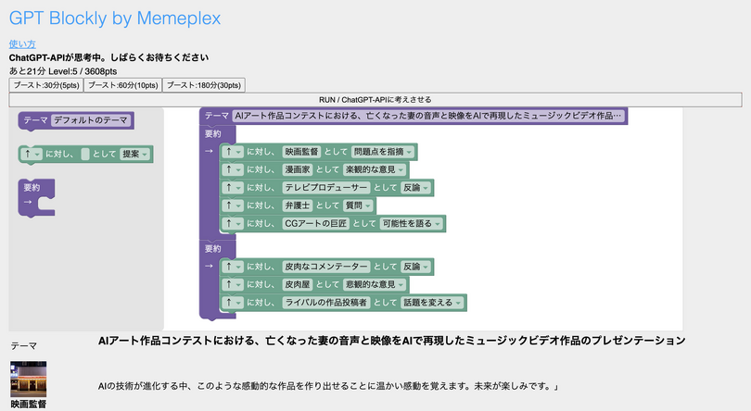751x411 pixels.
Task: Open the 反論 dropdown for 皮肉なコメンテーター
Action: pyautogui.click(x=415, y=267)
